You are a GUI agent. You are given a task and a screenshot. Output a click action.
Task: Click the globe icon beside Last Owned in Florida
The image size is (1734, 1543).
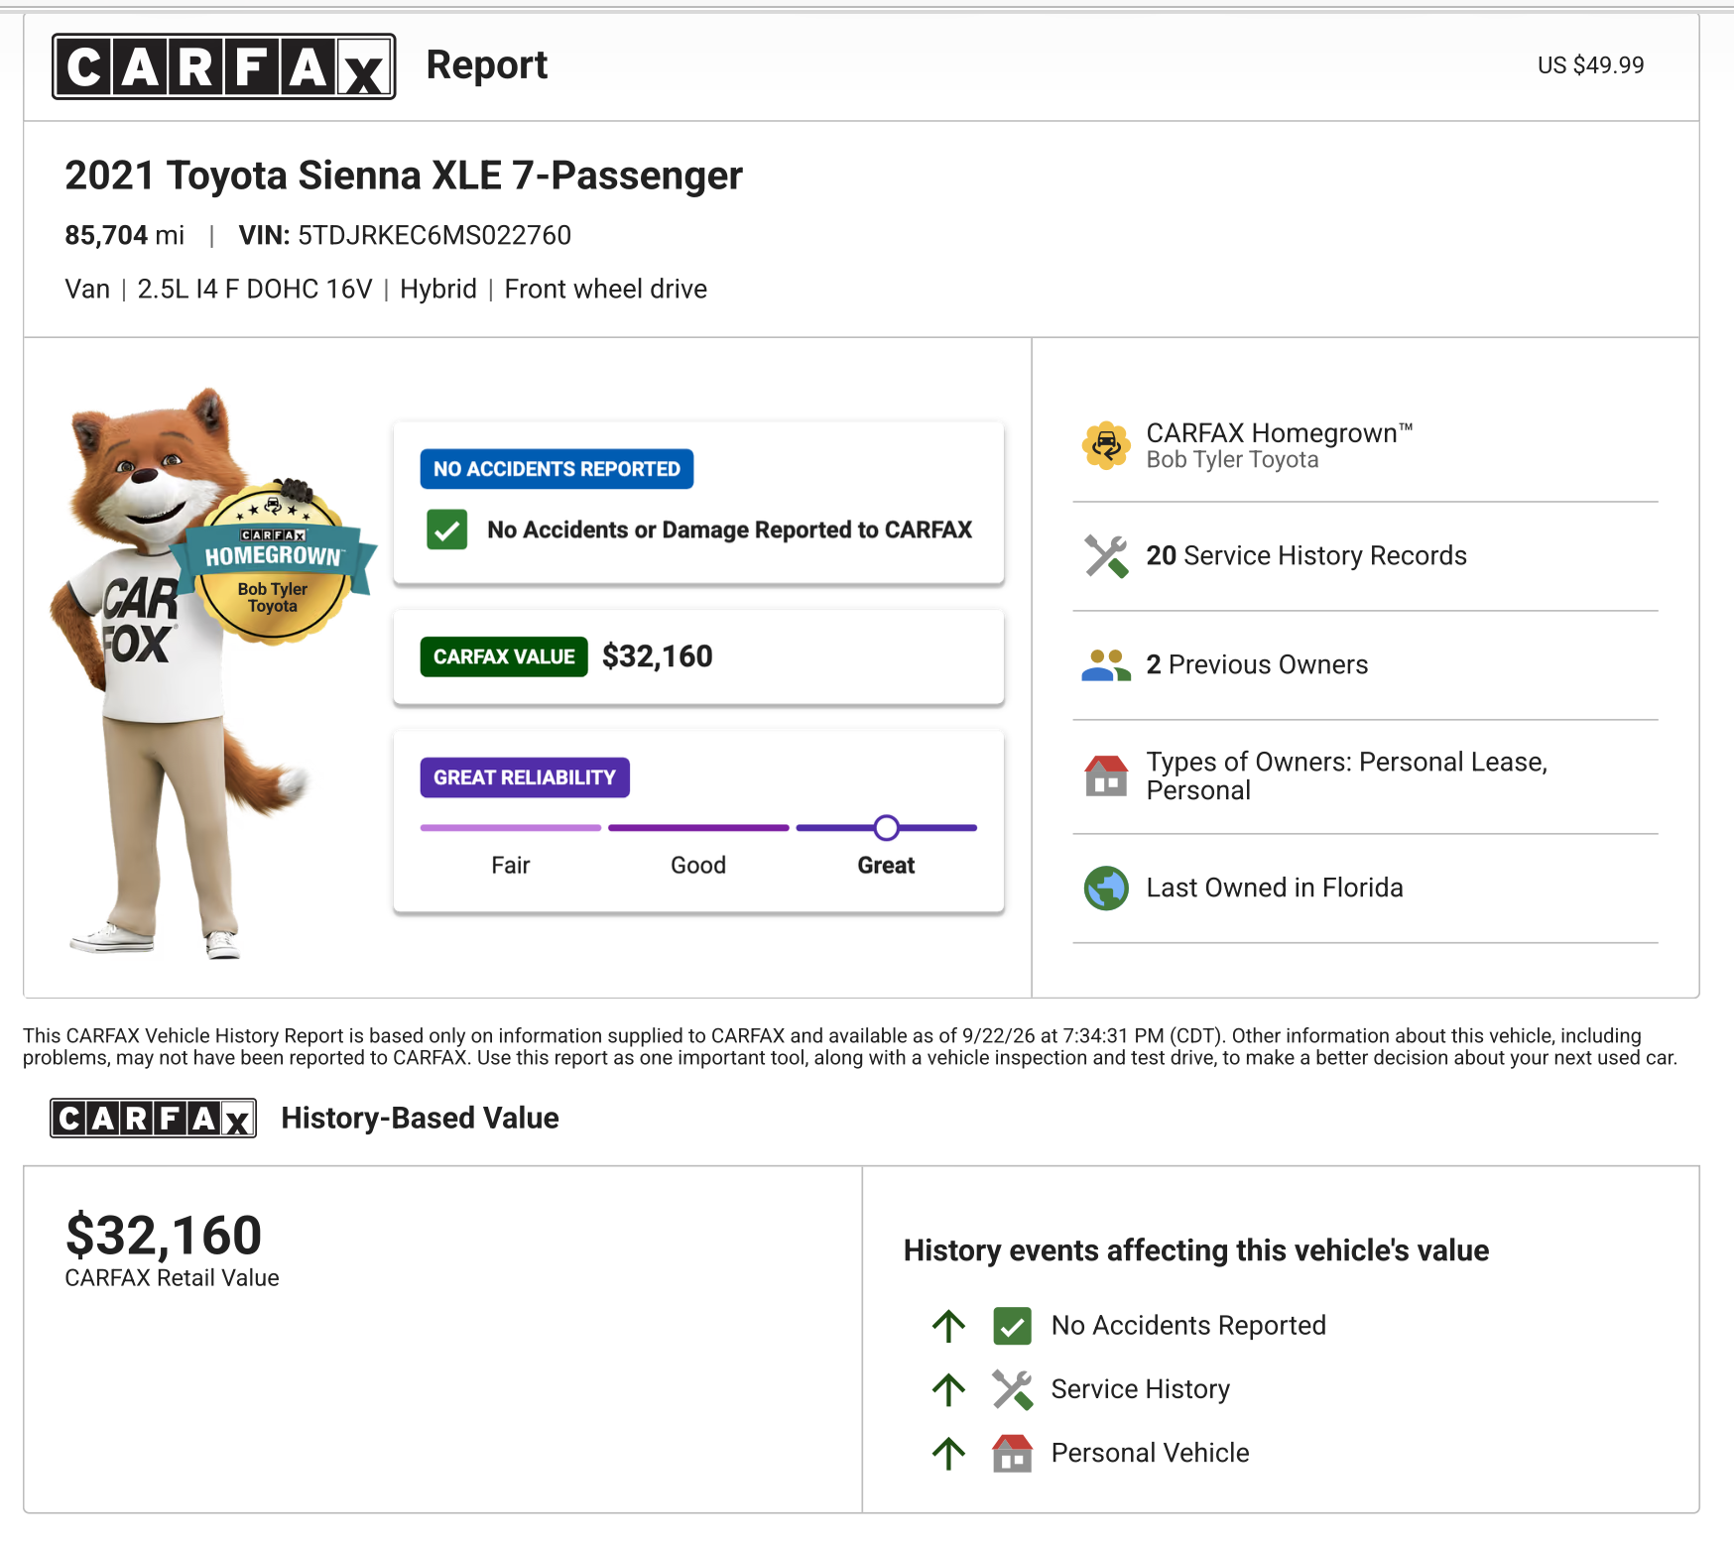(1106, 889)
